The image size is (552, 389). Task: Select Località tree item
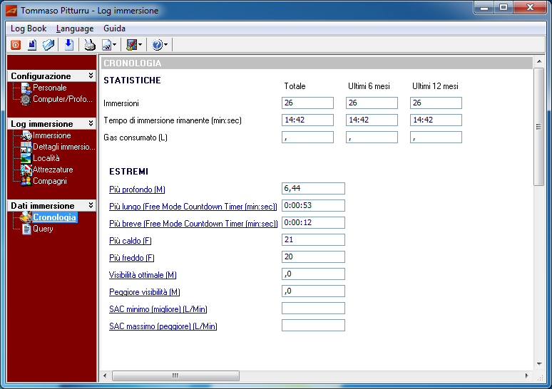click(46, 158)
